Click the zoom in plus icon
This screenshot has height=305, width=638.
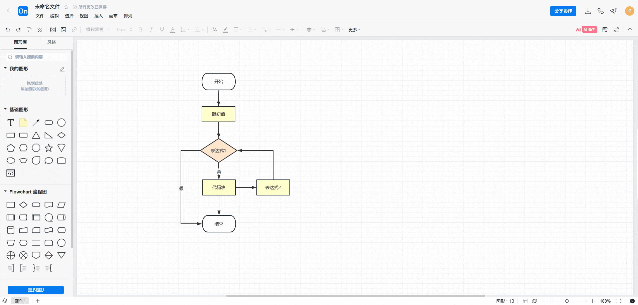[x=593, y=301]
